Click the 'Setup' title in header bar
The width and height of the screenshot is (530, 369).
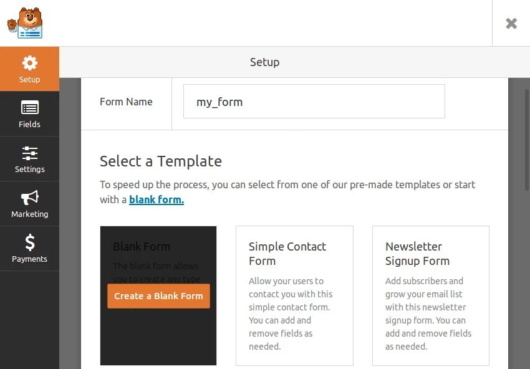(264, 62)
